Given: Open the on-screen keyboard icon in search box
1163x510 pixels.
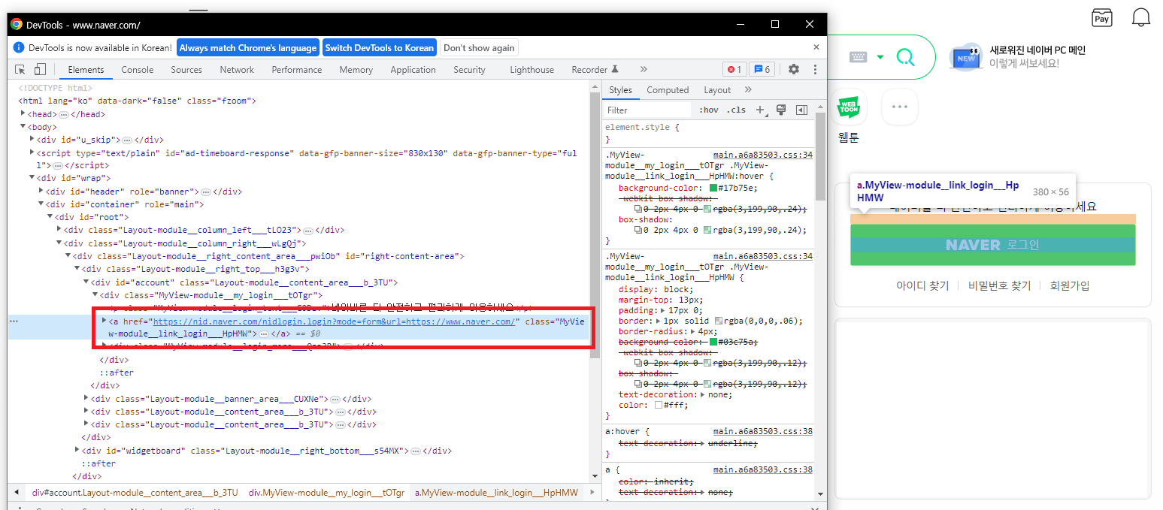Looking at the screenshot, I should pos(859,57).
